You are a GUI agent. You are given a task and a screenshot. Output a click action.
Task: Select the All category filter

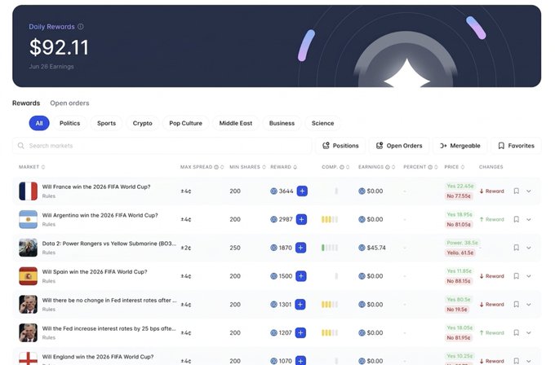tap(39, 123)
